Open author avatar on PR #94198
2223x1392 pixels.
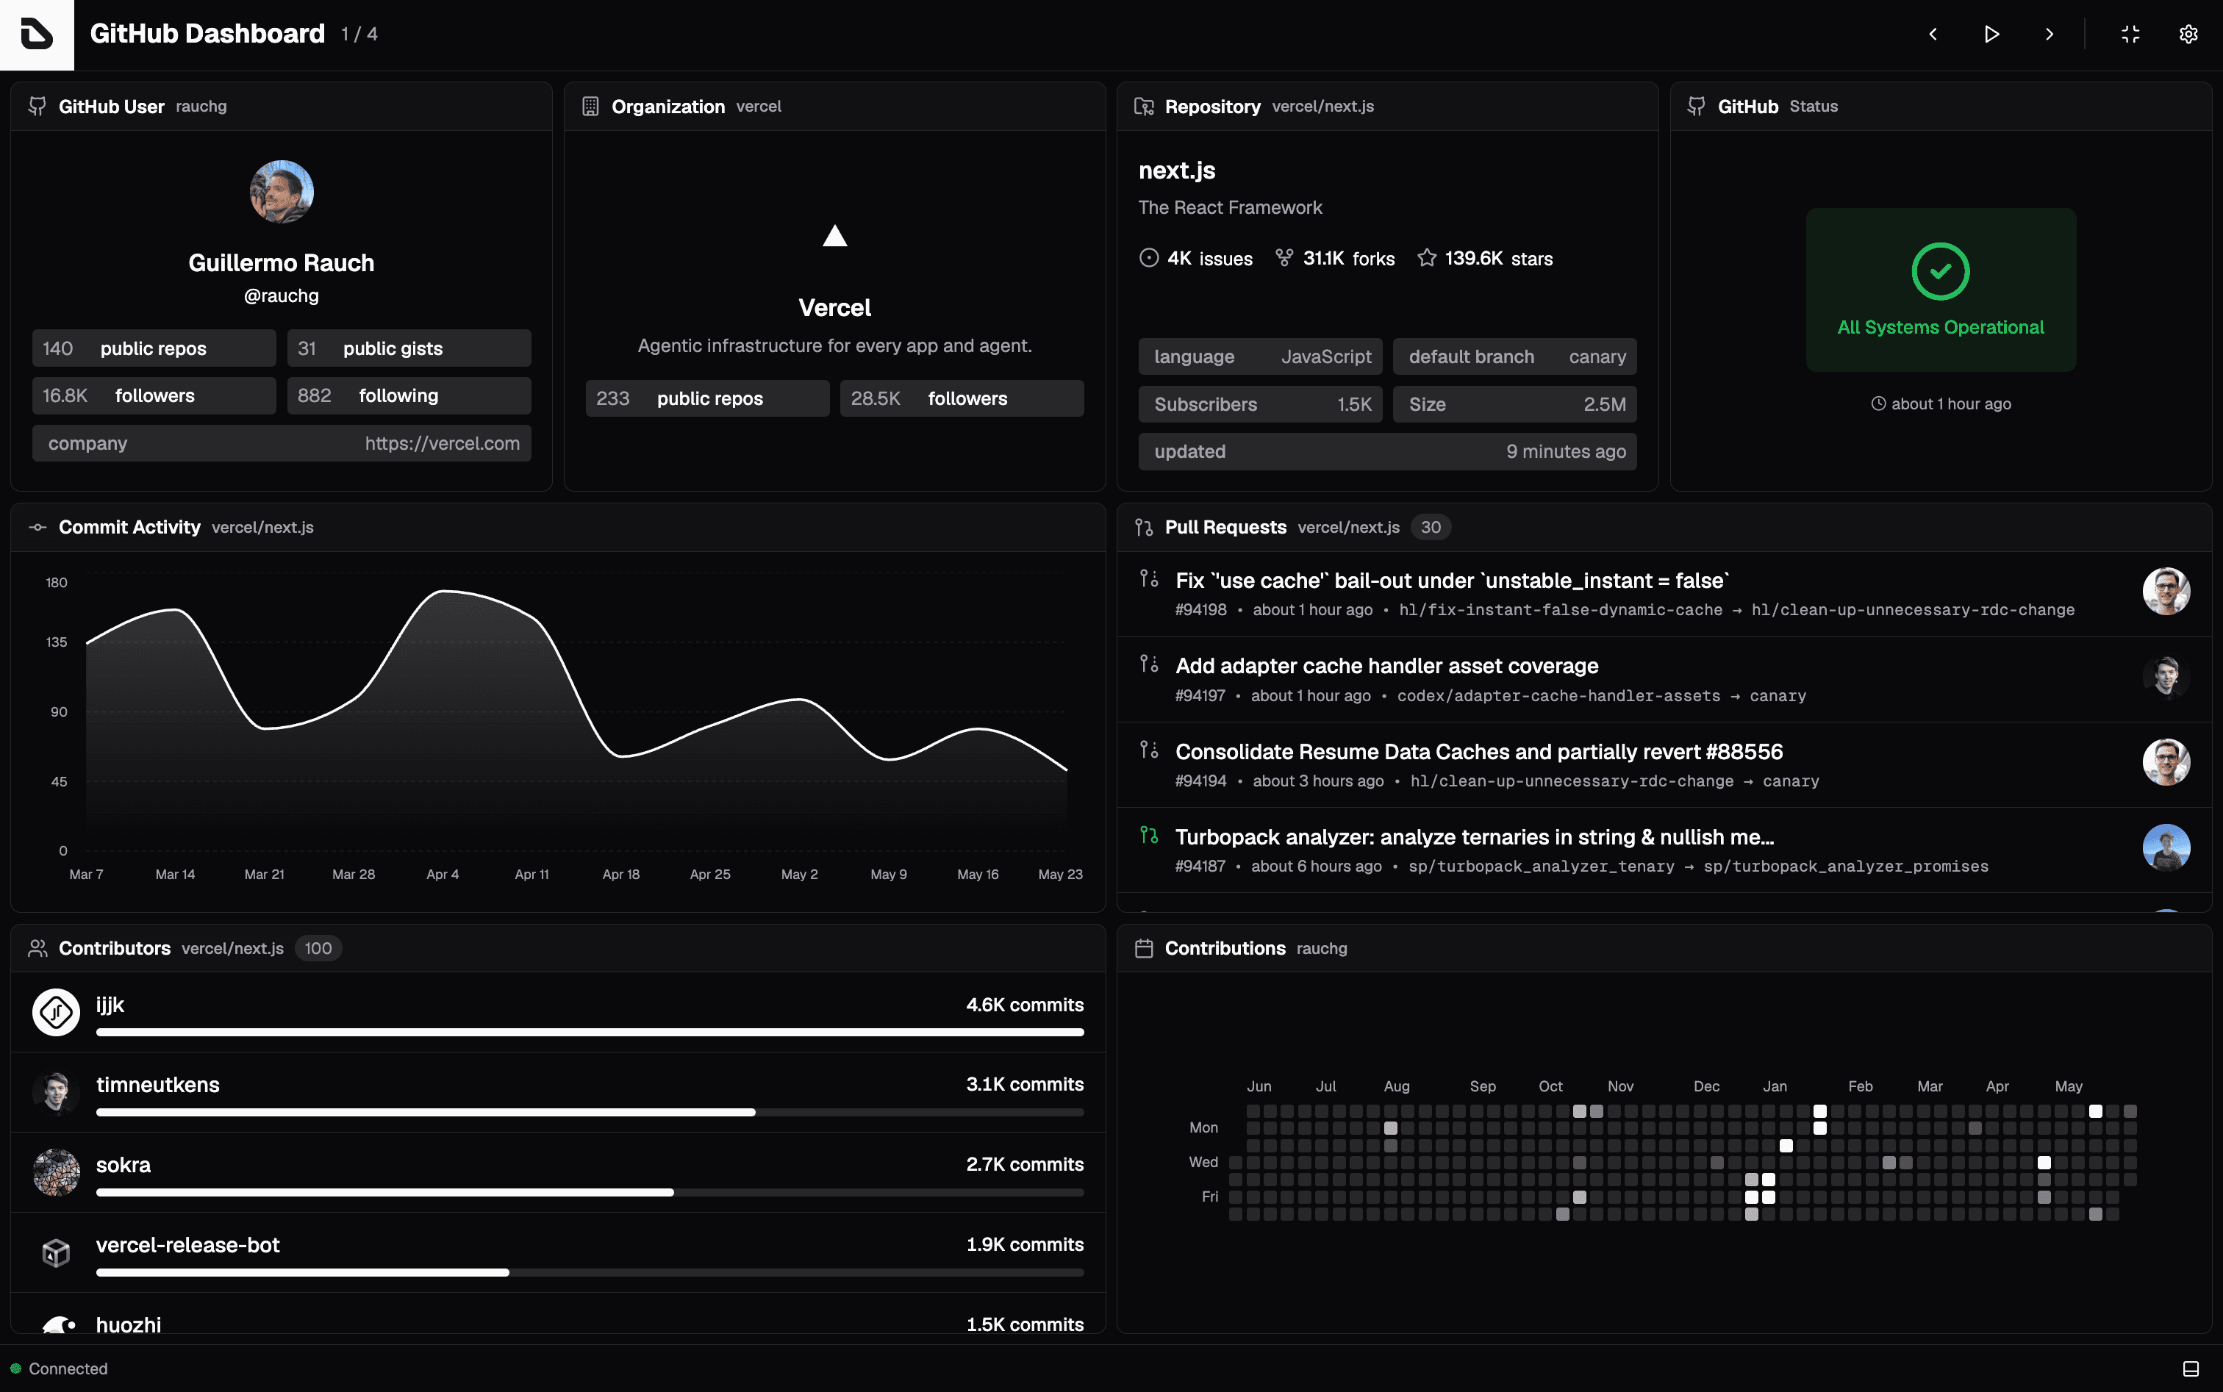coord(2166,591)
